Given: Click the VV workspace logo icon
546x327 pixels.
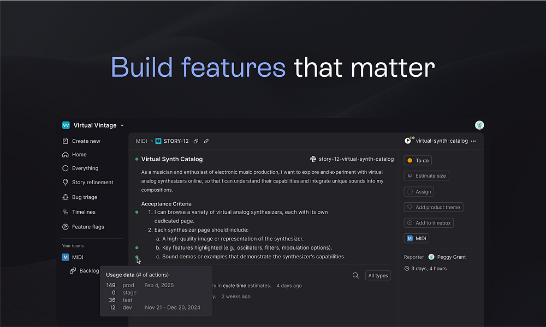Looking at the screenshot, I should click(66, 125).
